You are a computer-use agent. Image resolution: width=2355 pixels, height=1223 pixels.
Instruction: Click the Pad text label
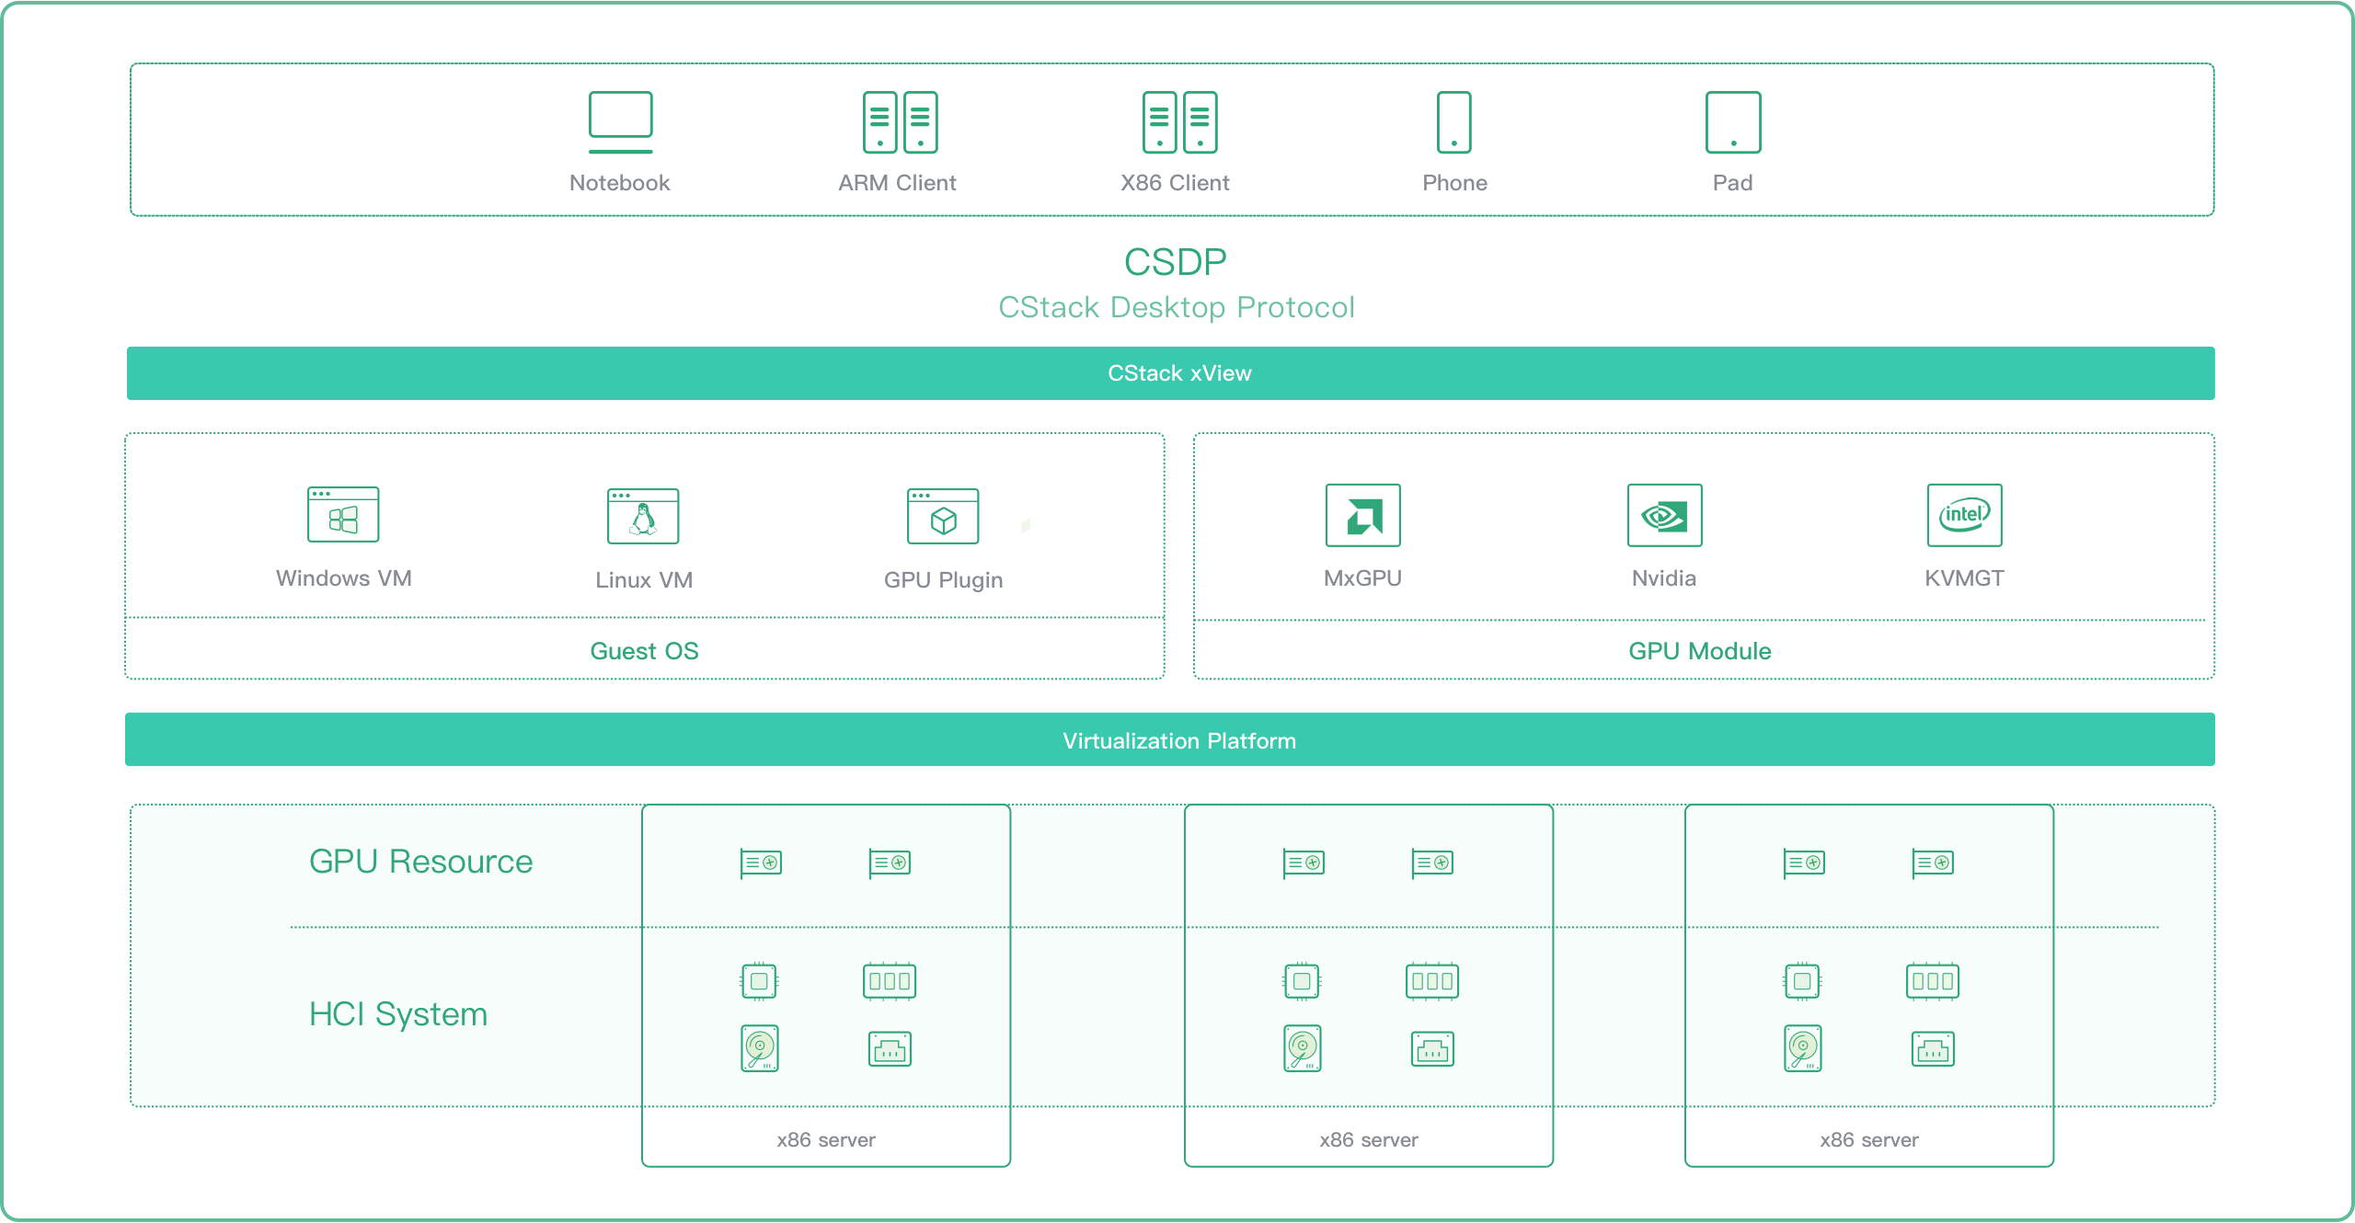point(1733,183)
